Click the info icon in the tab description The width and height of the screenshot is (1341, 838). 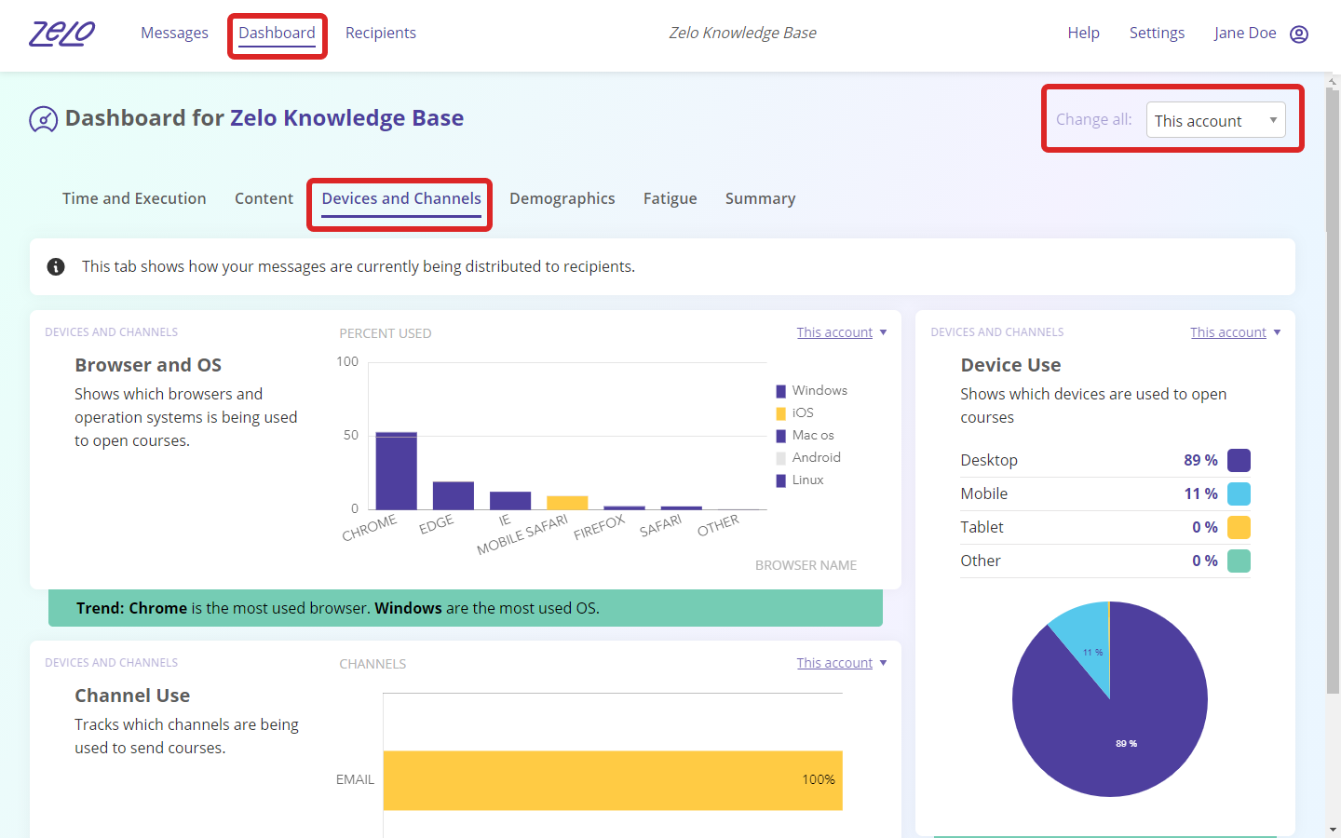[56, 267]
